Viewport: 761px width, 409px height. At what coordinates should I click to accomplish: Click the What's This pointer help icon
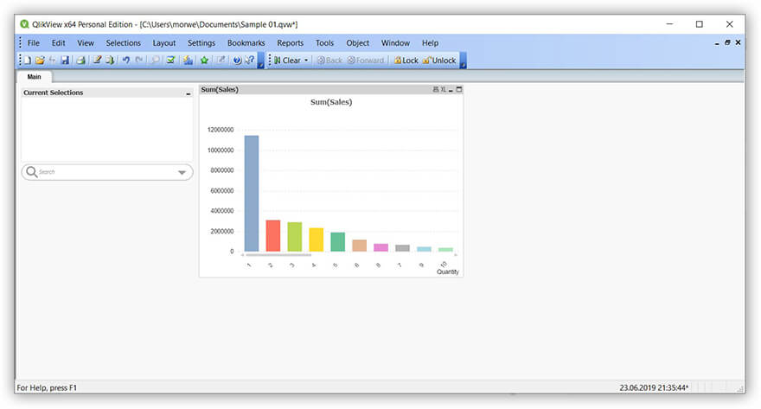(x=249, y=61)
